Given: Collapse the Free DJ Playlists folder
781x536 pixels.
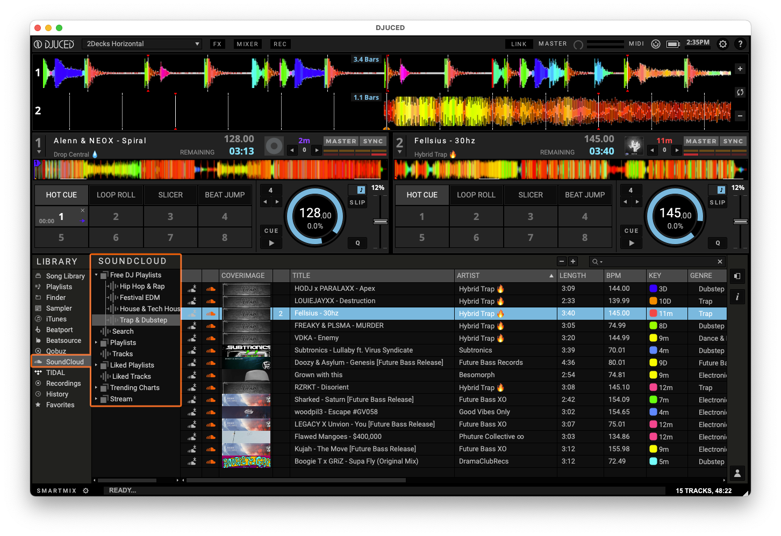Looking at the screenshot, I should click(x=97, y=275).
